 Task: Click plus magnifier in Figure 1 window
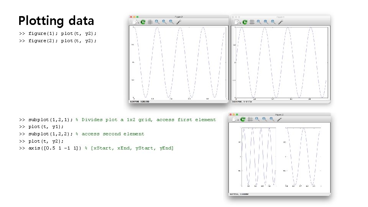(x=266, y=22)
